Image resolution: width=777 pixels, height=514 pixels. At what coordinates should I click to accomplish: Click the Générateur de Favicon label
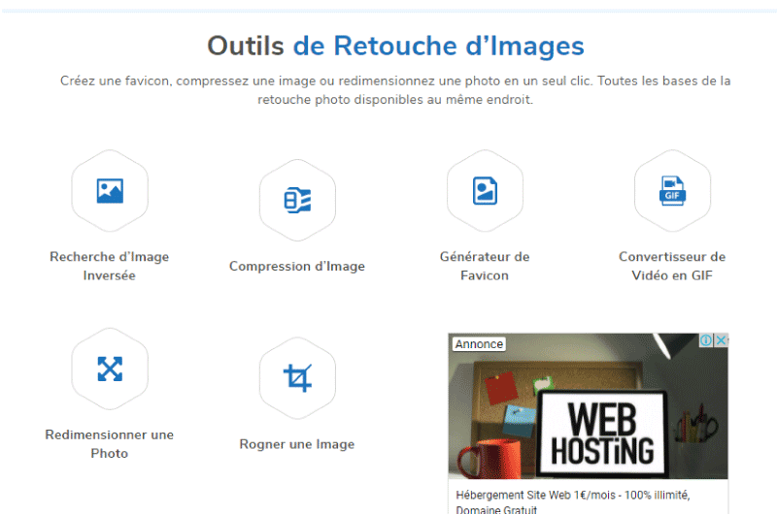tap(485, 266)
